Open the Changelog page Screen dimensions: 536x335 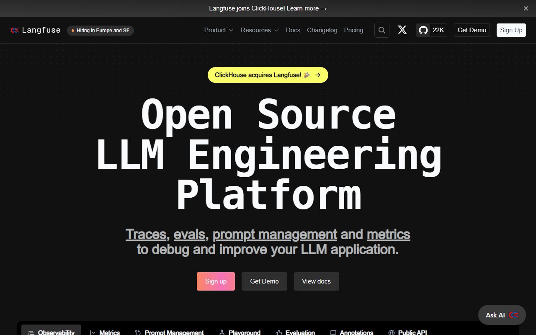point(322,30)
